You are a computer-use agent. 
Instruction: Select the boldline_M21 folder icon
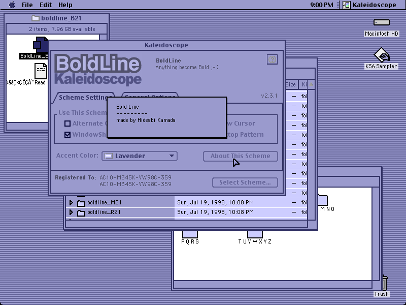pos(81,202)
